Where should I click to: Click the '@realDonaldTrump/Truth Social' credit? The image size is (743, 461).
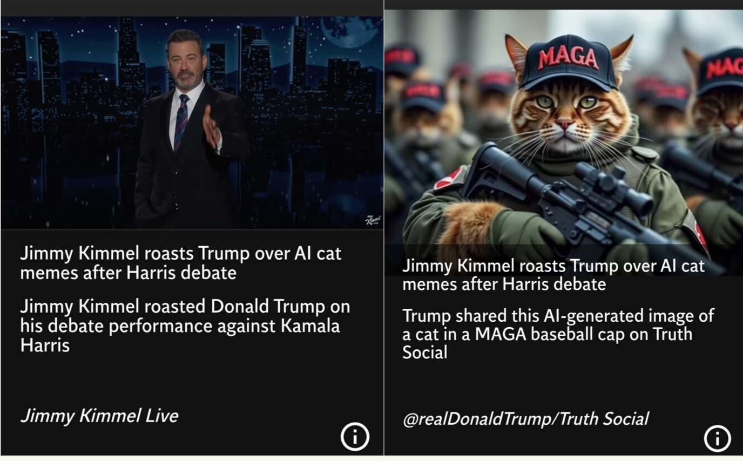(x=525, y=419)
